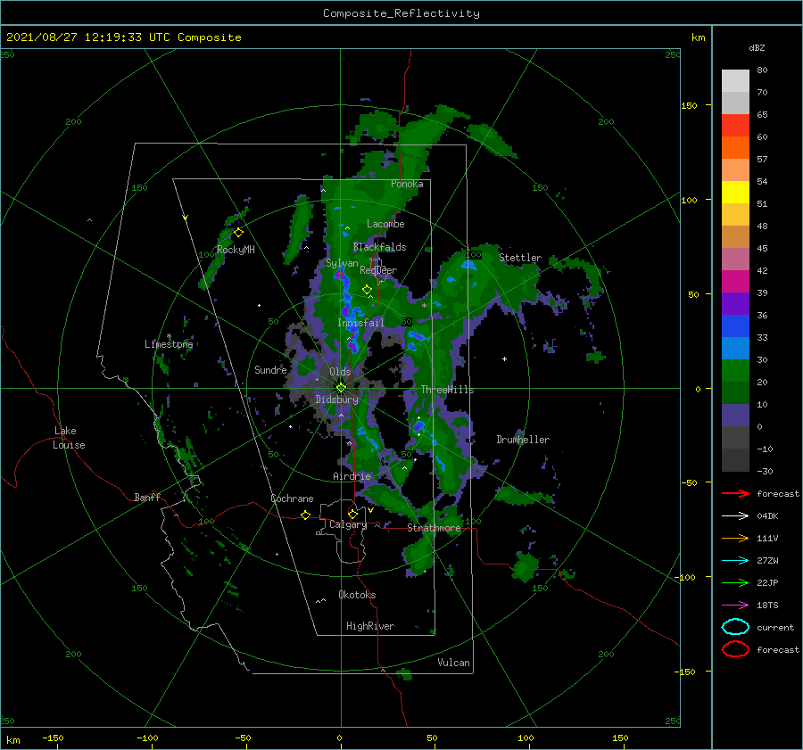This screenshot has width=803, height=750.
Task: Pick the purple 36–39 dBZ swatch
Action: tap(735, 304)
